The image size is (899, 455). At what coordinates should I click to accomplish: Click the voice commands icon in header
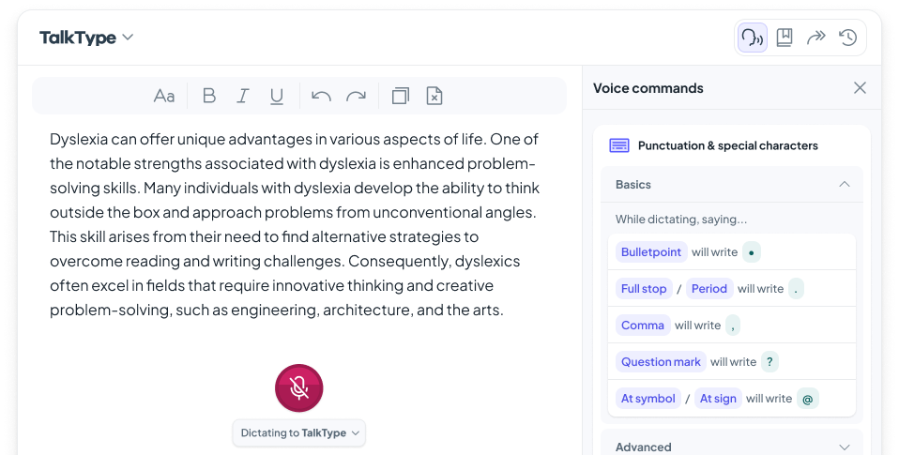click(752, 38)
